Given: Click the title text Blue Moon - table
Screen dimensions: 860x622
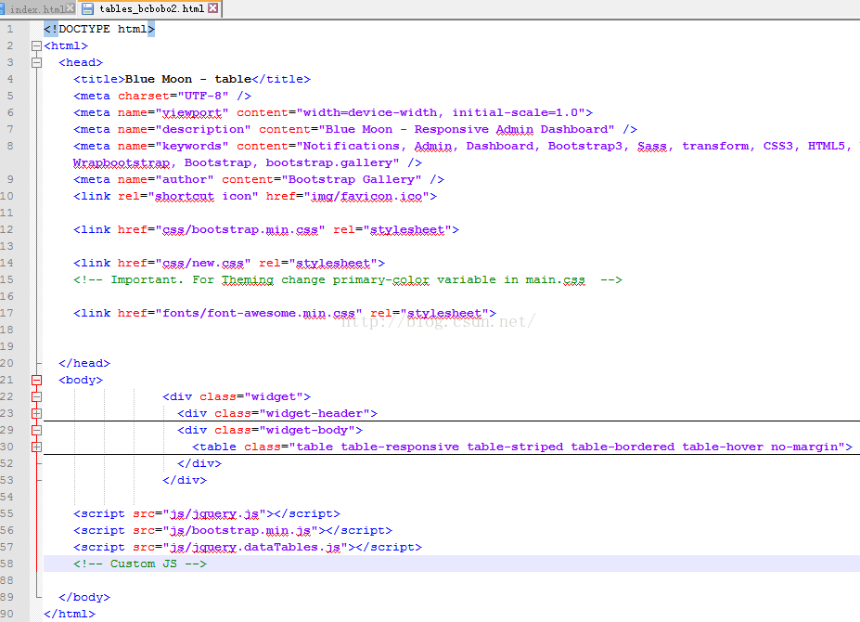Looking at the screenshot, I should [188, 79].
